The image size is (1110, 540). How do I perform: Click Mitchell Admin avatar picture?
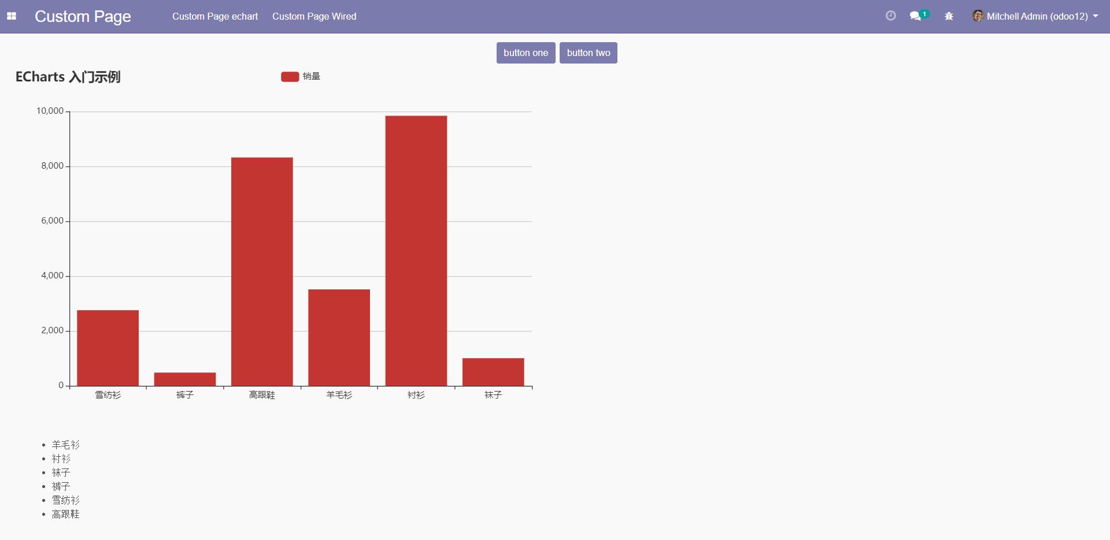click(978, 16)
